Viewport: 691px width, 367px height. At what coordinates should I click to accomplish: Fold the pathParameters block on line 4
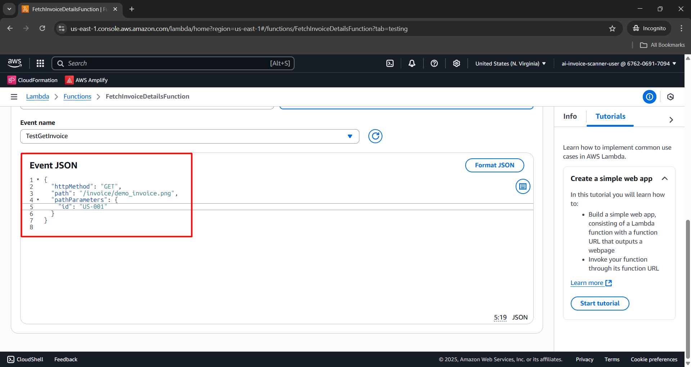[38, 200]
